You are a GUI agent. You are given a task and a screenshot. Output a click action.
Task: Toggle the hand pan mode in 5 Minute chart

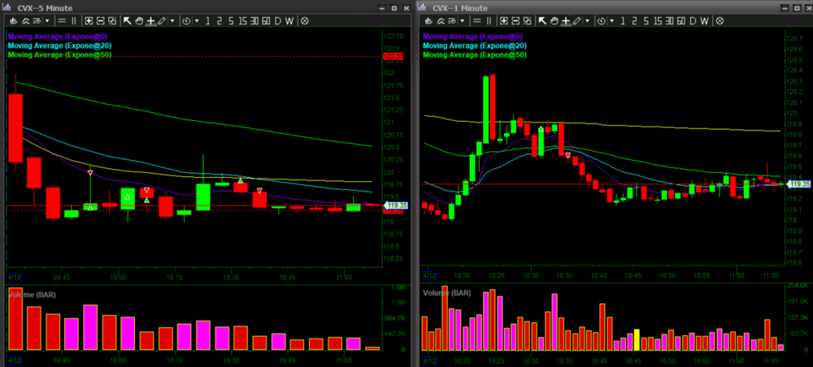pyautogui.click(x=139, y=20)
